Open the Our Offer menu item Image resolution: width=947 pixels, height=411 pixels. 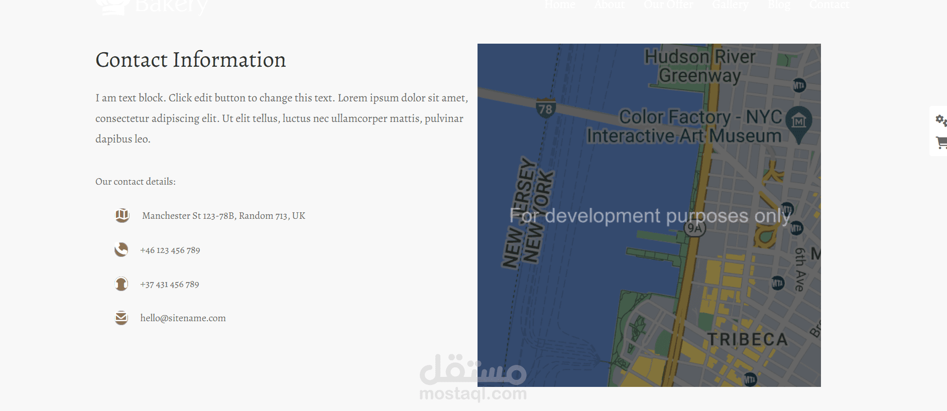point(668,5)
